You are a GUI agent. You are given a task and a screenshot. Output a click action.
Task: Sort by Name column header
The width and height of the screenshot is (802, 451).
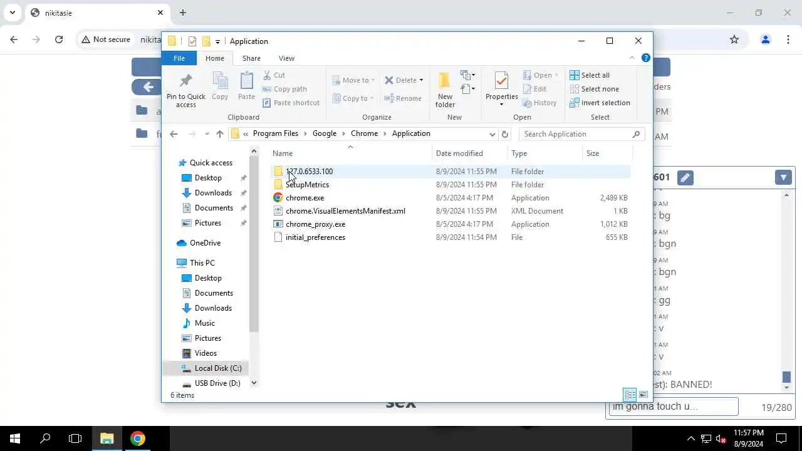click(351, 153)
